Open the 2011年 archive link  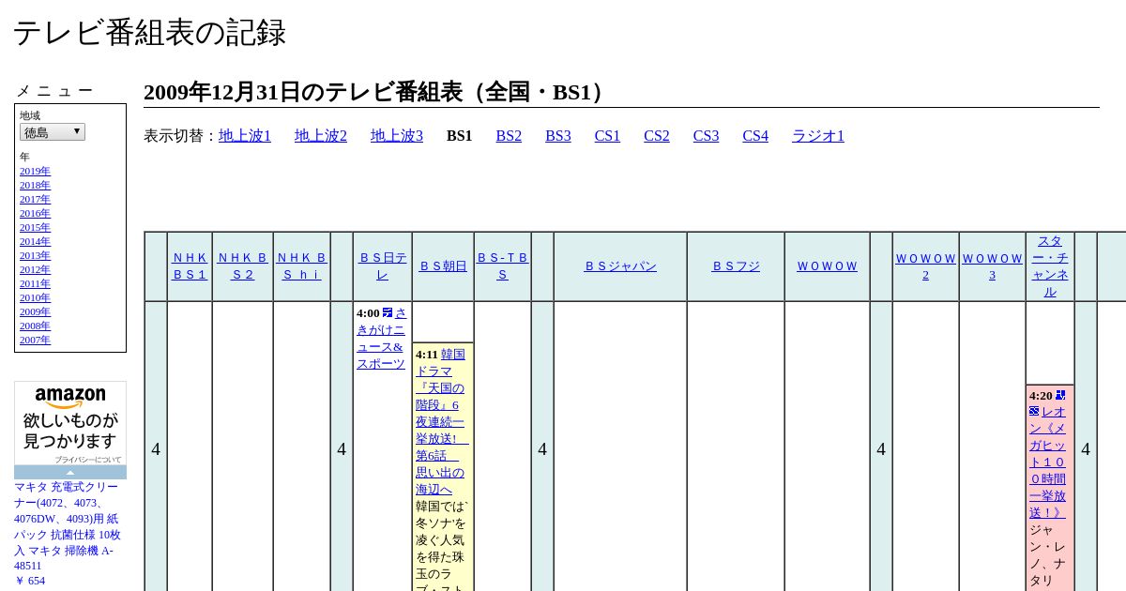(x=35, y=284)
